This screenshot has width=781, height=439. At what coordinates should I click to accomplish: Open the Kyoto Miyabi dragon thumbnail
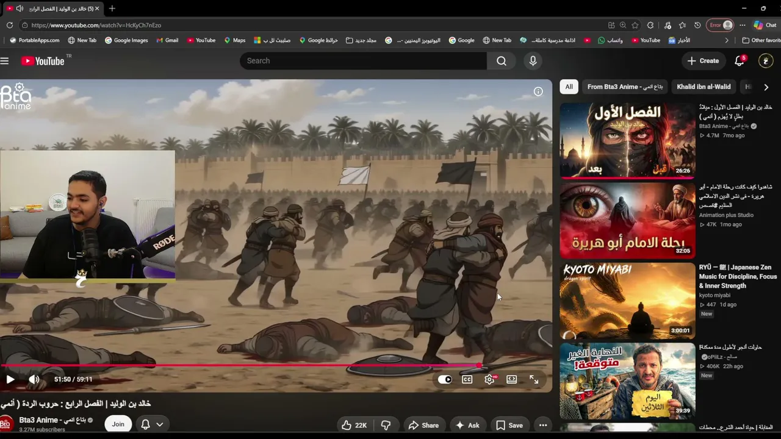[x=627, y=301]
